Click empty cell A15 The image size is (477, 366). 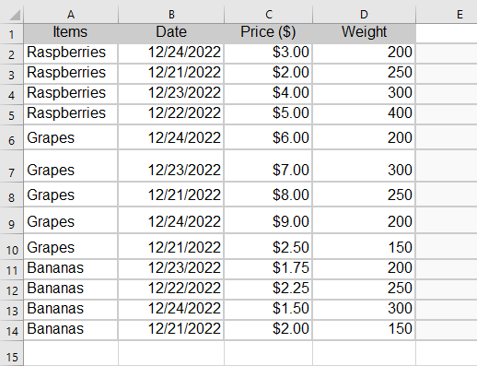pos(71,353)
